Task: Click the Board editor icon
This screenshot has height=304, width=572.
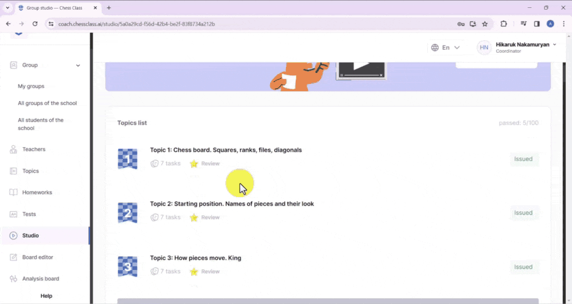Action: 13,257
